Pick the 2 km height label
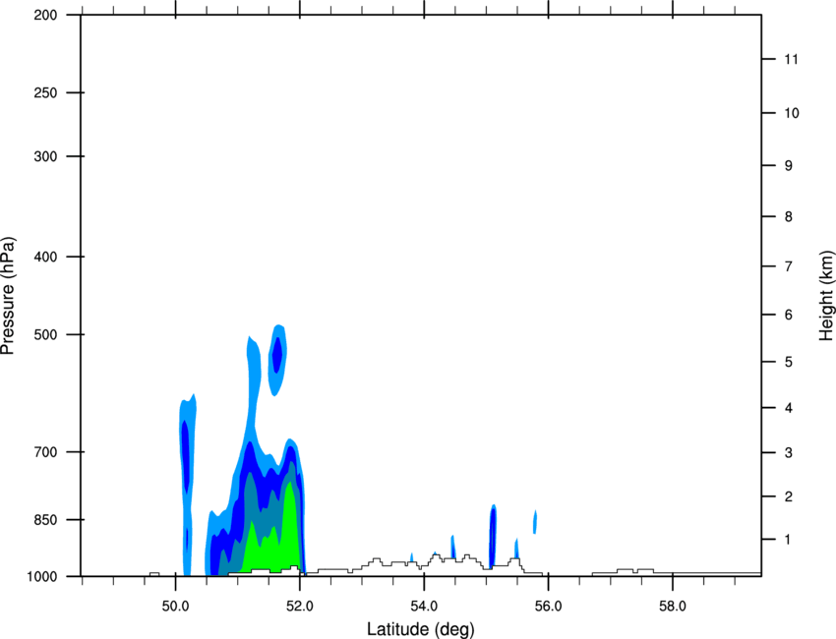This screenshot has height=639, width=836. coord(789,496)
